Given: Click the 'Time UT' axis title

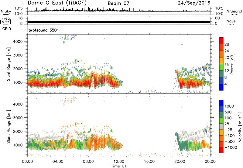Looking at the screenshot, I should pos(119,166).
